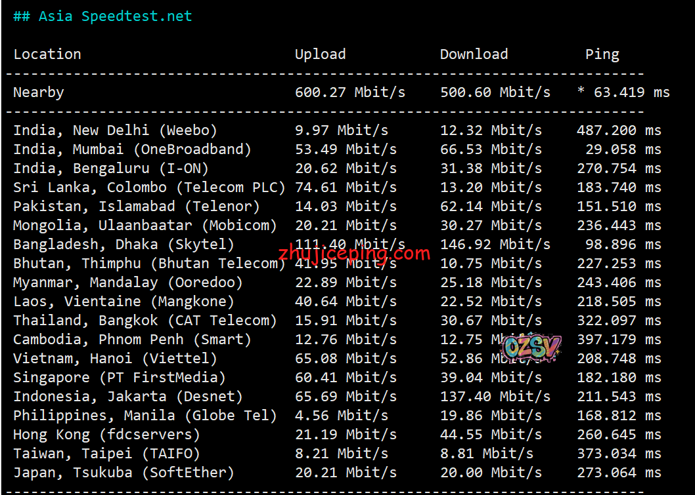The height and width of the screenshot is (495, 695).
Task: Click the Nearby upload value 600.27 Mbit/s
Action: [349, 92]
